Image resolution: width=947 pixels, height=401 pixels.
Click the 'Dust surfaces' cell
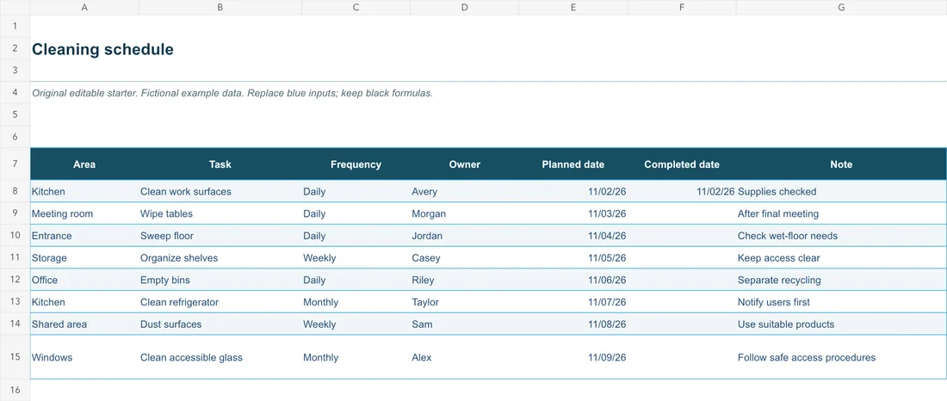(220, 324)
